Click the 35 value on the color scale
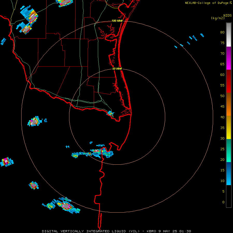 click(x=222, y=128)
